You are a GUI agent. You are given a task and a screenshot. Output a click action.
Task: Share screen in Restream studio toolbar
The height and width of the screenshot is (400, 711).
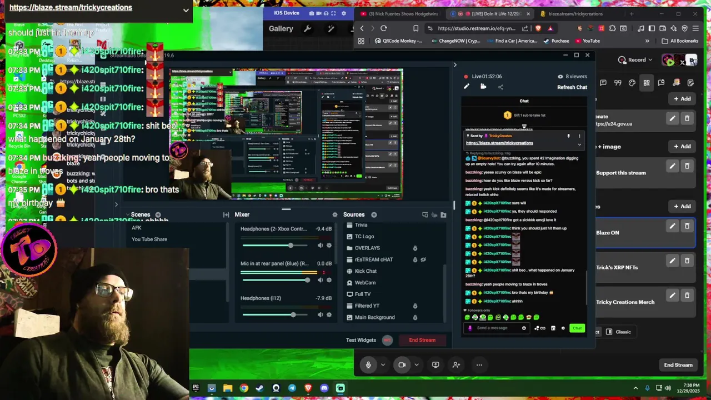(435, 365)
